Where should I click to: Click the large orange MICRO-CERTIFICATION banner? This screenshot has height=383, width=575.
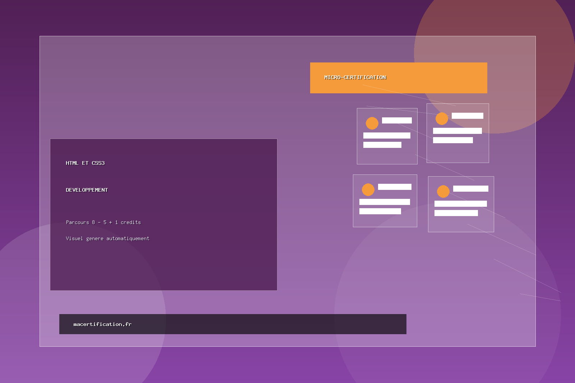point(399,78)
